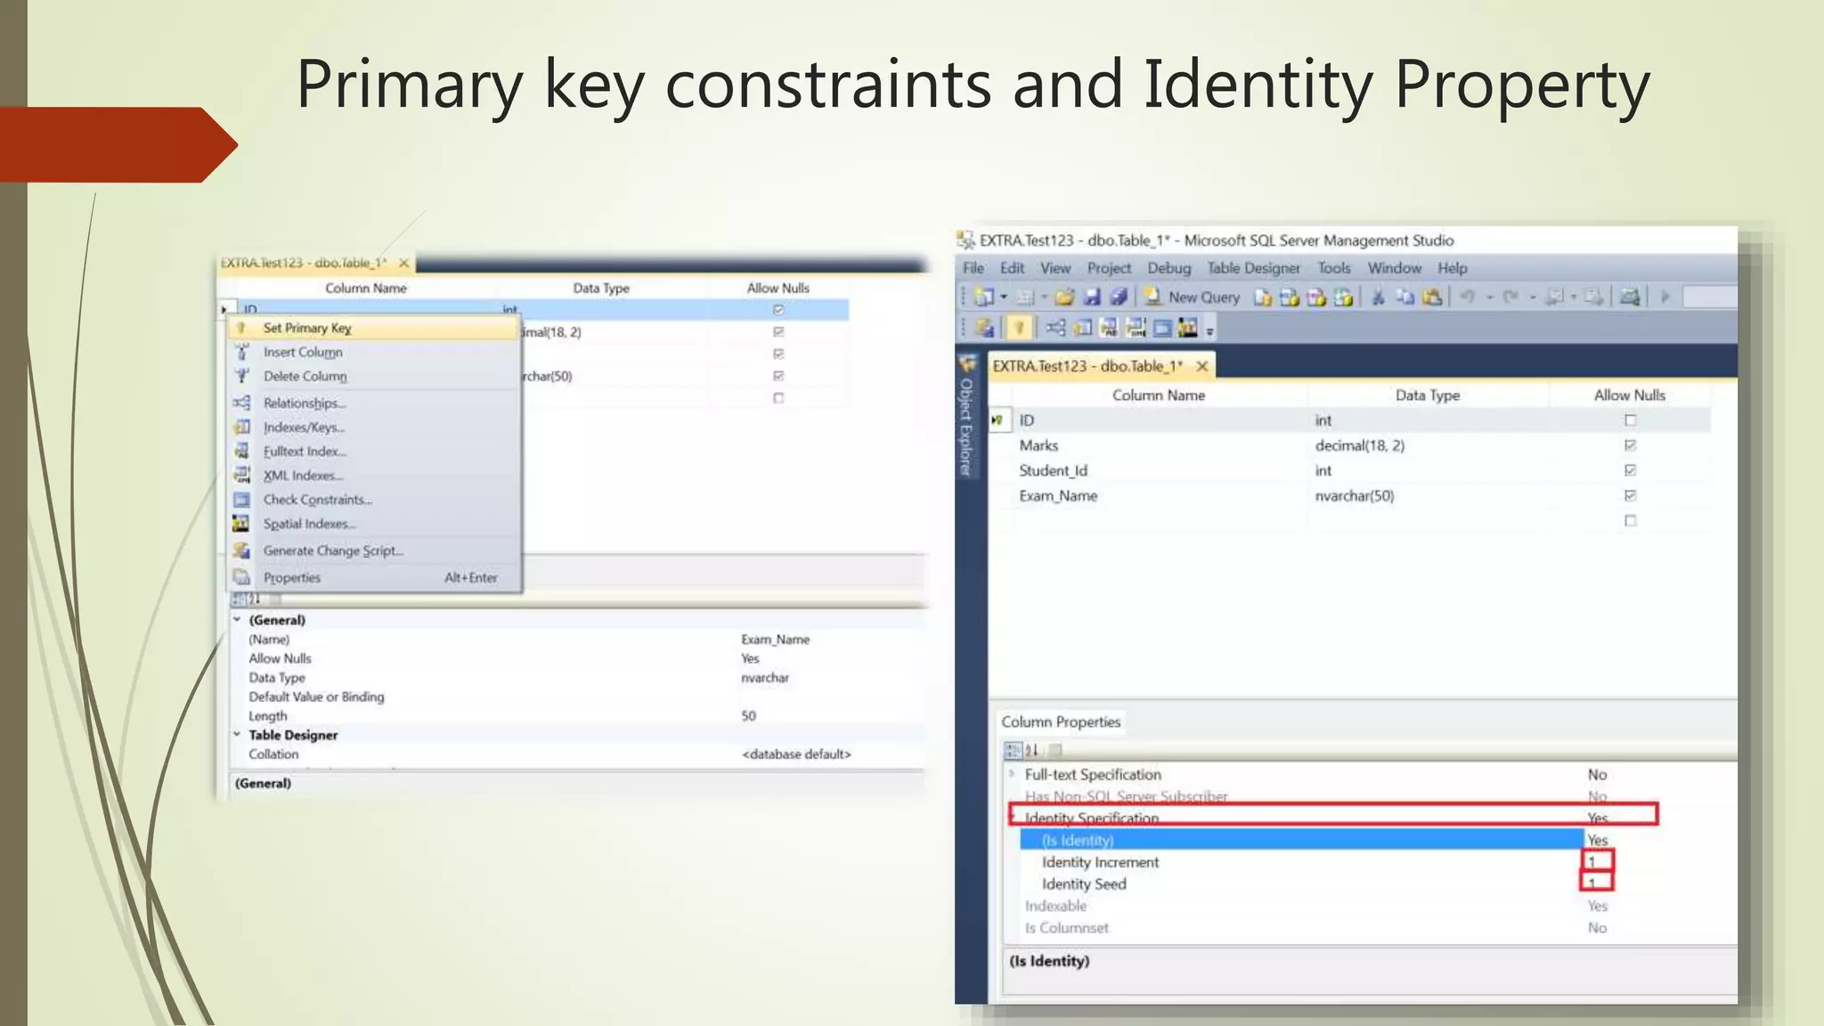Screen dimensions: 1824x1026
Task: Click the Spatial Indexes icon in designer toolbar
Action: 1187,328
